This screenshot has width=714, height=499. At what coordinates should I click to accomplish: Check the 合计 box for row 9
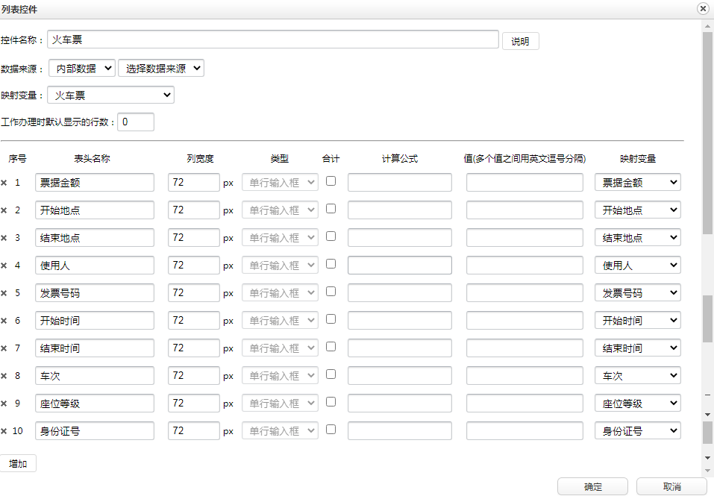tap(331, 401)
